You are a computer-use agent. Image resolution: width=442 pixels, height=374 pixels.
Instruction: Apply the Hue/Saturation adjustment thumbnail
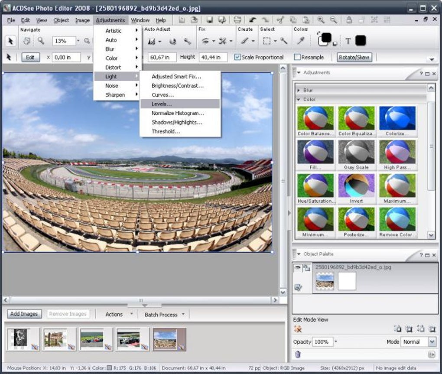(x=315, y=188)
